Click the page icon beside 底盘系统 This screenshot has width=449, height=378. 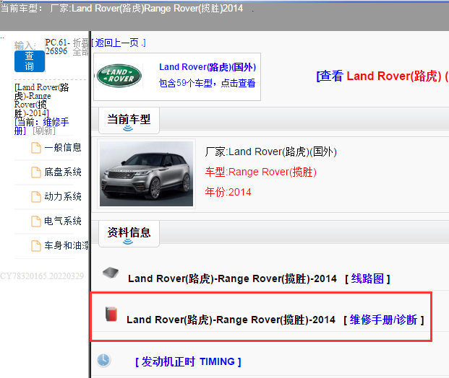(36, 172)
